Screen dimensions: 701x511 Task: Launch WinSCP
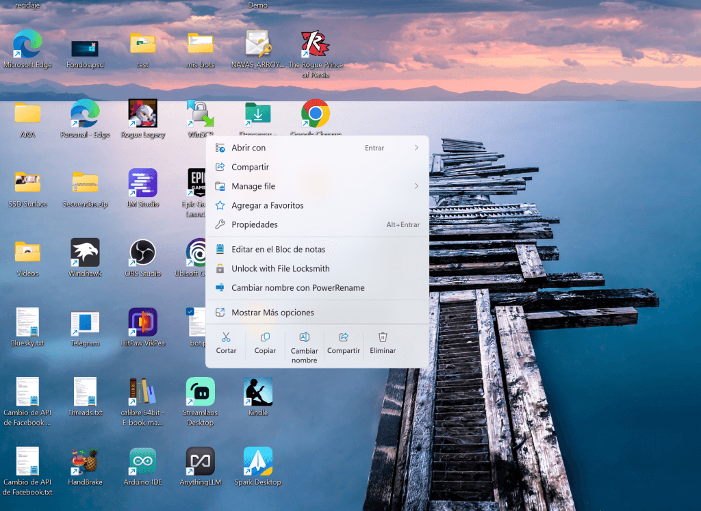click(200, 115)
